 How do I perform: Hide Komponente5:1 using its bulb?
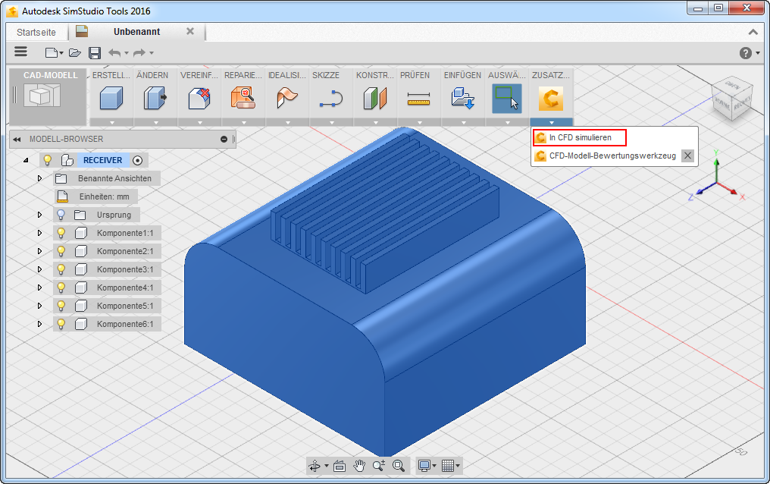pyautogui.click(x=61, y=306)
